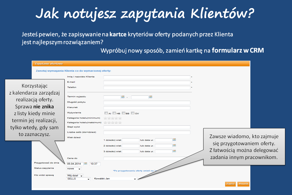Open calendar for departure end date
The height and width of the screenshot is (195, 292).
pos(150,97)
